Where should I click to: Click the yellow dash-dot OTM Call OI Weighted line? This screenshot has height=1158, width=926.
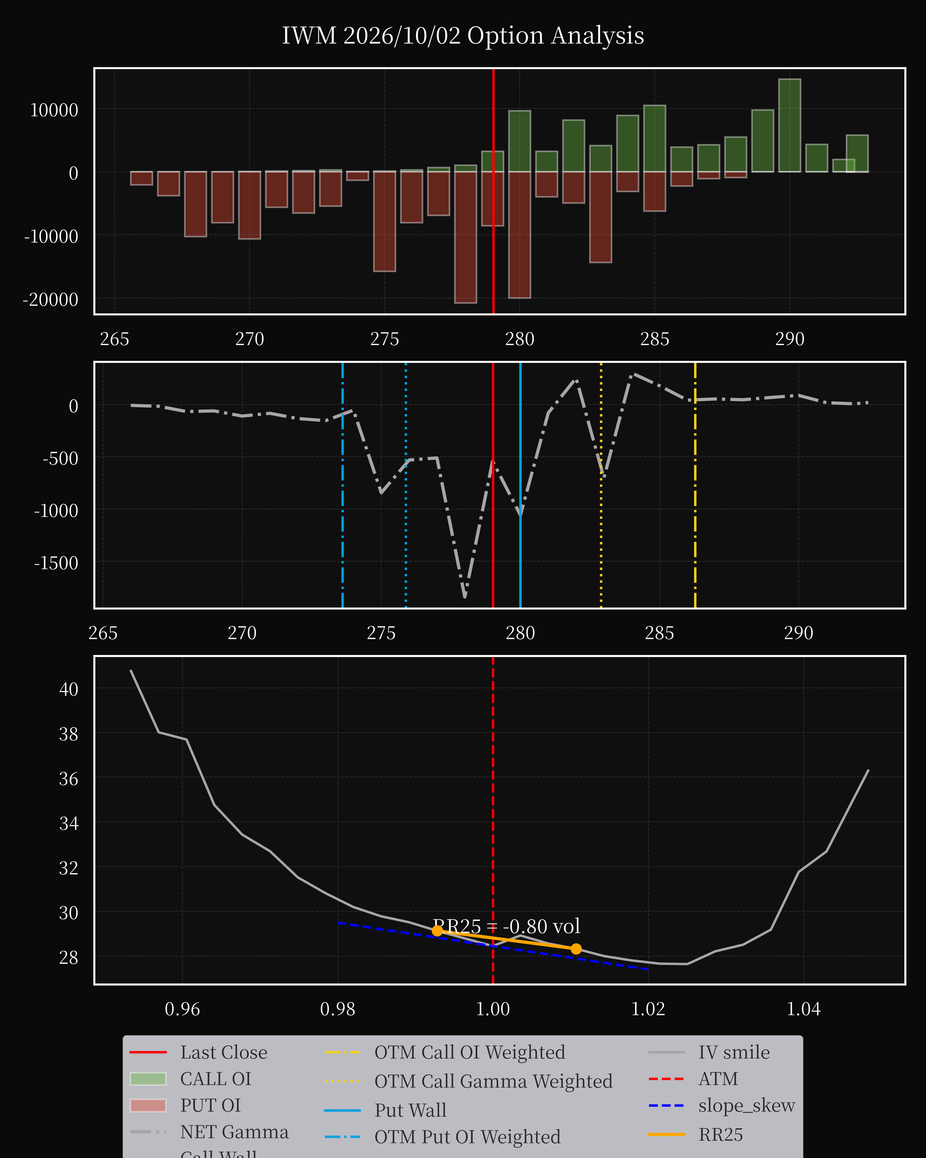[x=695, y=485]
